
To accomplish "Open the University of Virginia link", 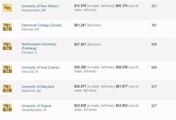I will (x=36, y=106).
